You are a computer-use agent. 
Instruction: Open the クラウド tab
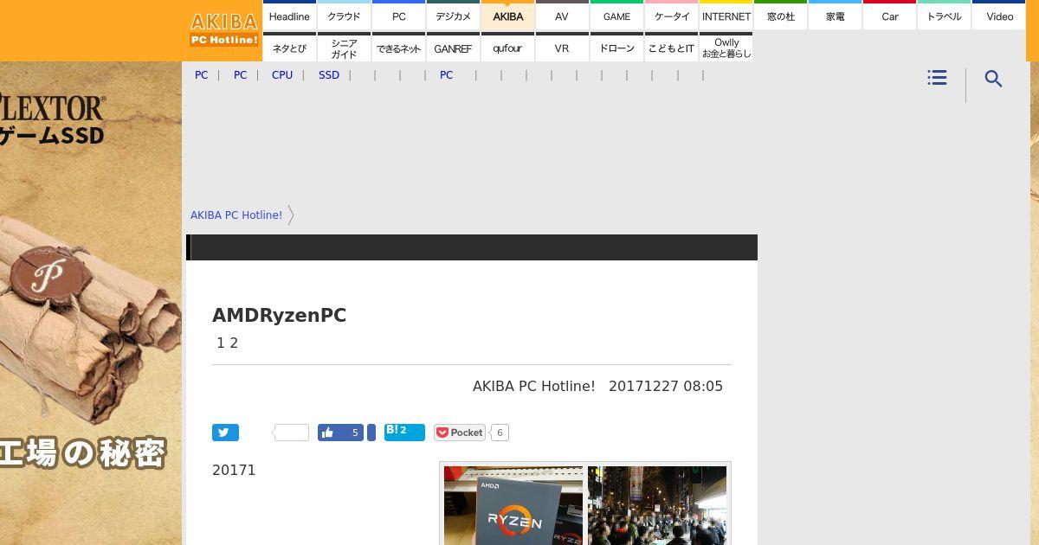[x=344, y=16]
